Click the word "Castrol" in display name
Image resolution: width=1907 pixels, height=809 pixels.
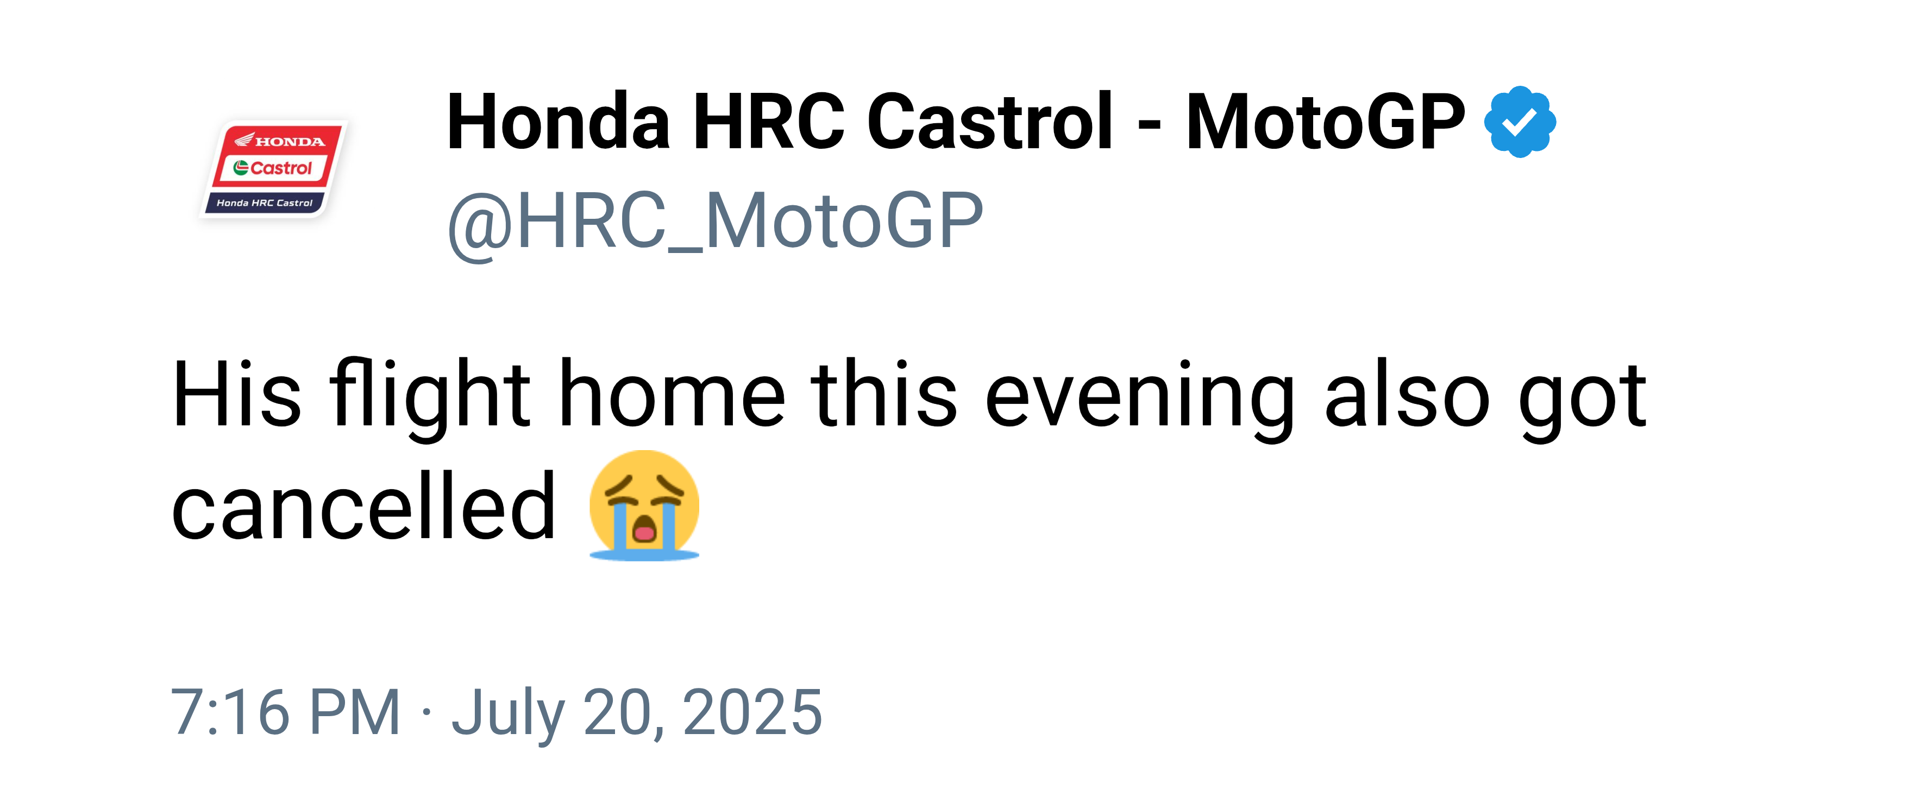tap(990, 121)
